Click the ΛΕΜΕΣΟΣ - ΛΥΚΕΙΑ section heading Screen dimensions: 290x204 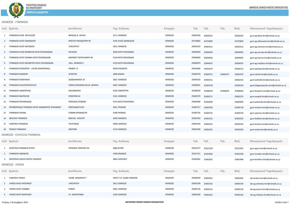(13, 165)
